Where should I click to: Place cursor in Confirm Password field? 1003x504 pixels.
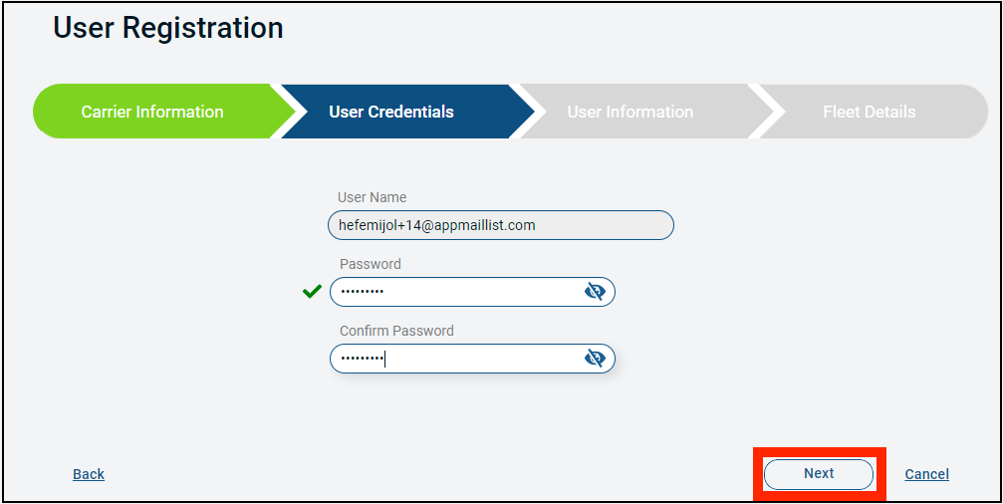pyautogui.click(x=472, y=359)
